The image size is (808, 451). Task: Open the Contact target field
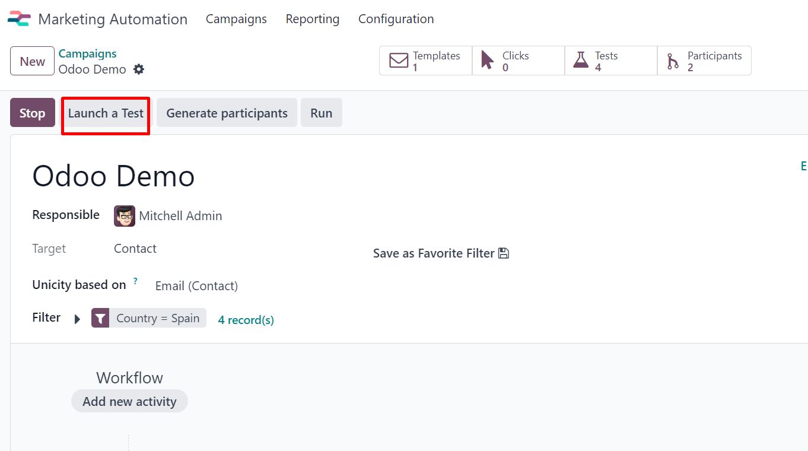tap(135, 249)
